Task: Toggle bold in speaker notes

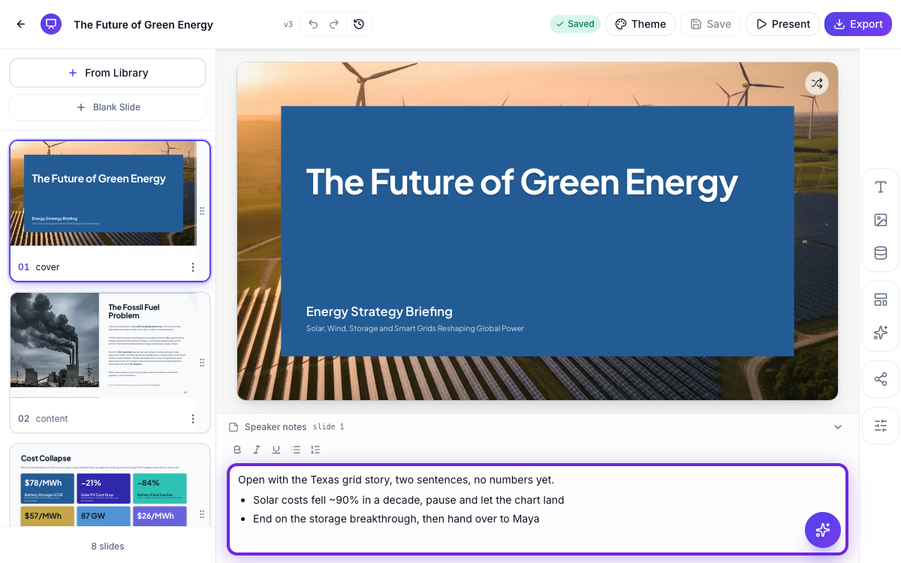Action: point(237,450)
